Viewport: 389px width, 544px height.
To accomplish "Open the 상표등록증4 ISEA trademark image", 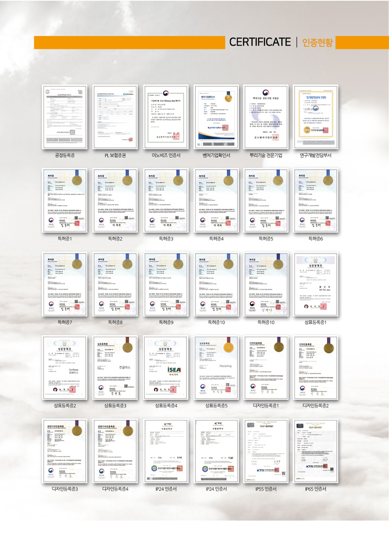I will (166, 367).
